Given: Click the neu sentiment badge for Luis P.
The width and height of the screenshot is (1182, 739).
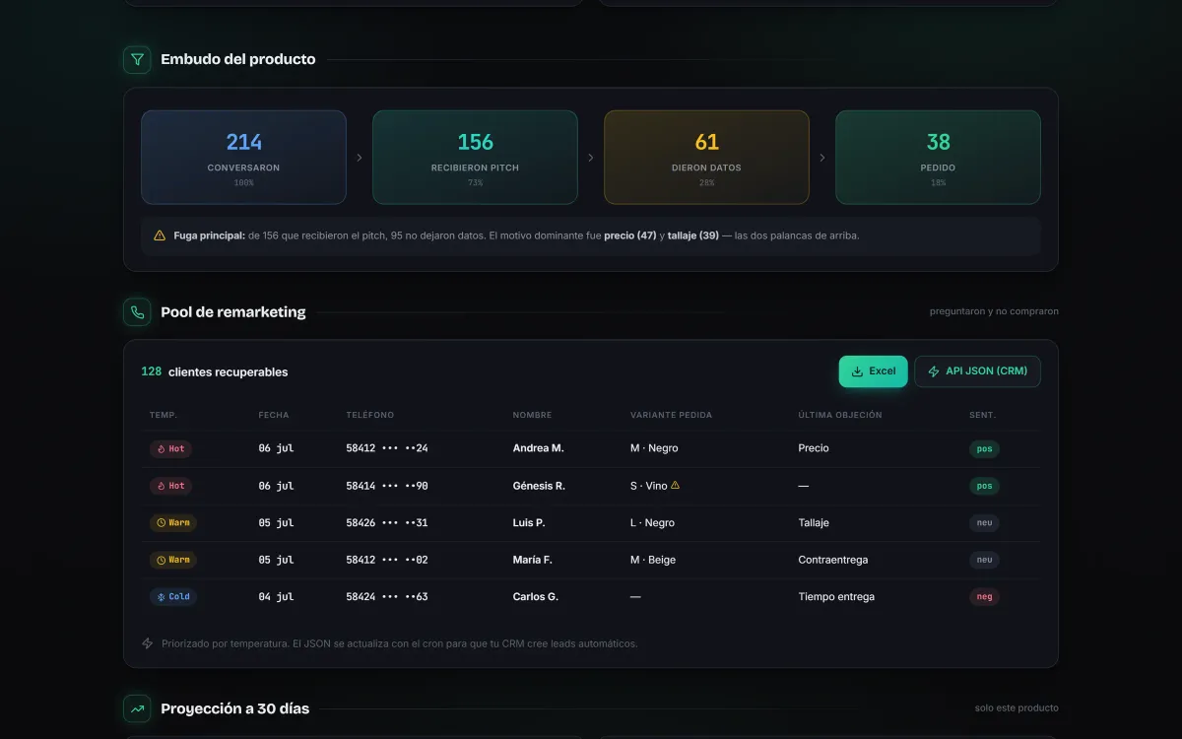Looking at the screenshot, I should click(984, 523).
